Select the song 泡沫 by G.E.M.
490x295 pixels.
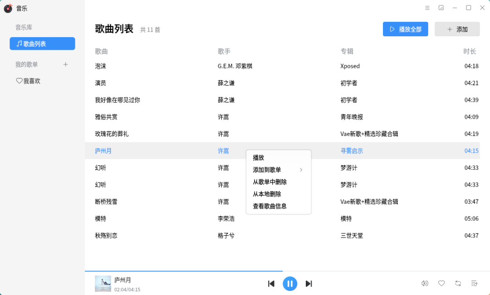coord(101,66)
